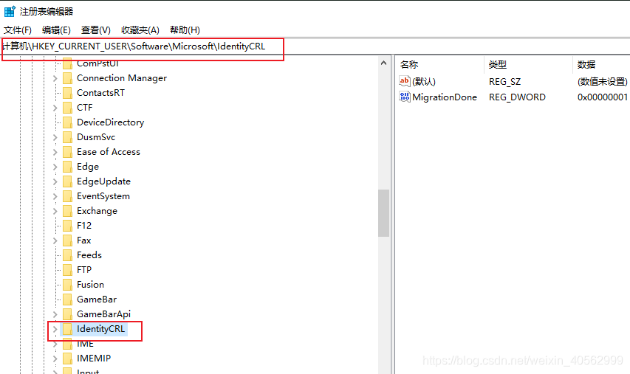Select the DeviceDirectory tree label
This screenshot has height=374, width=630.
coord(111,122)
